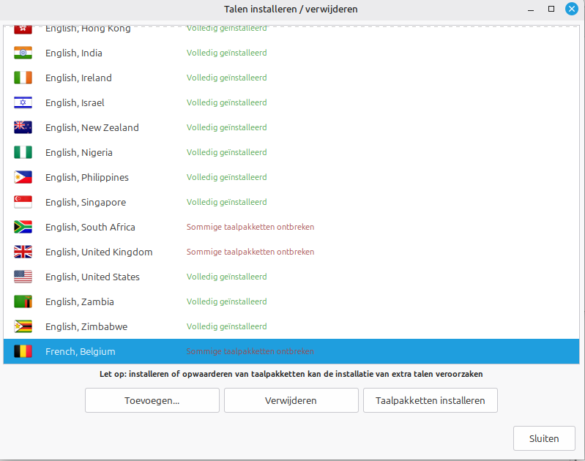
Task: Open the Toevoegen... add language dialog
Action: coord(152,400)
